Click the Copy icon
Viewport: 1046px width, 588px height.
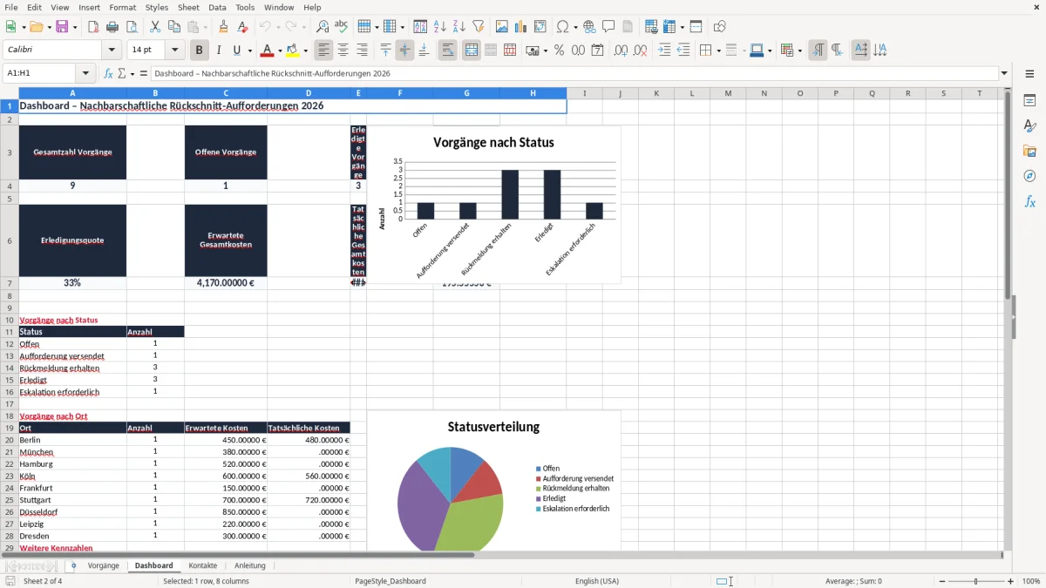tap(173, 27)
